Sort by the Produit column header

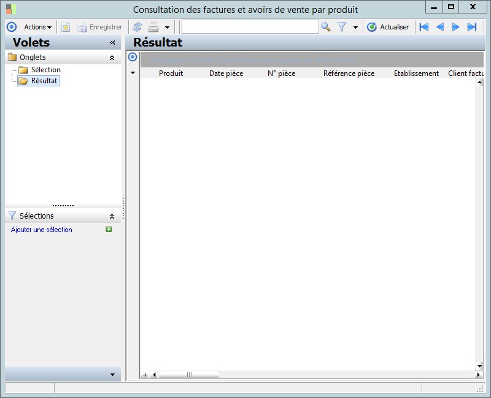(171, 73)
